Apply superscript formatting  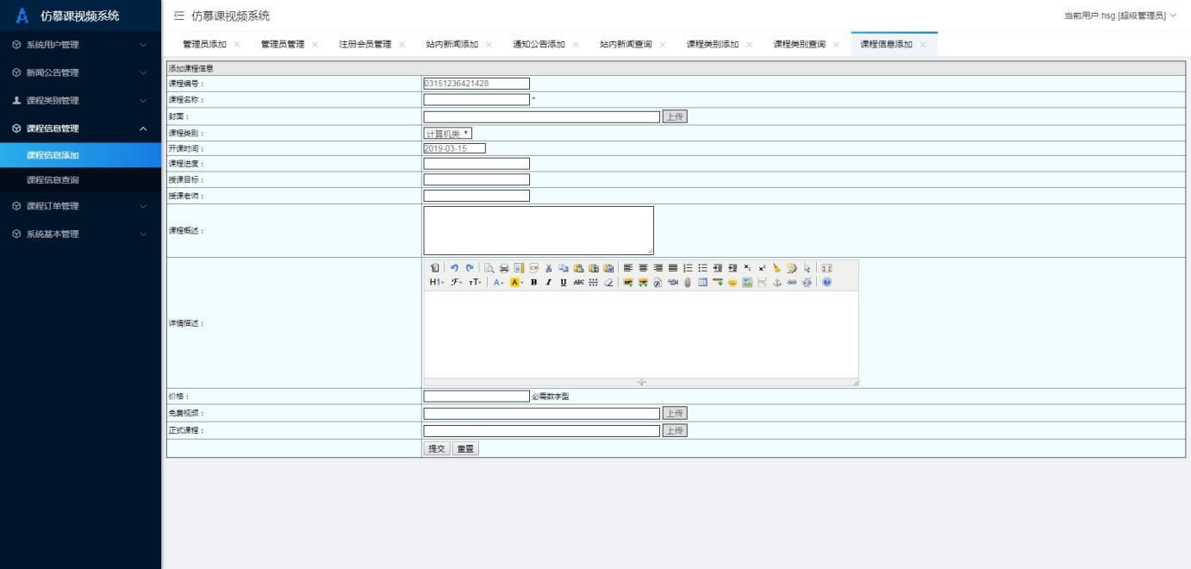click(762, 268)
